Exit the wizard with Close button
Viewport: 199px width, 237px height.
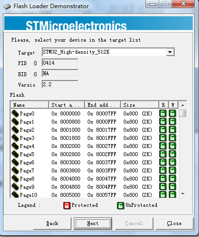pyautogui.click(x=174, y=224)
